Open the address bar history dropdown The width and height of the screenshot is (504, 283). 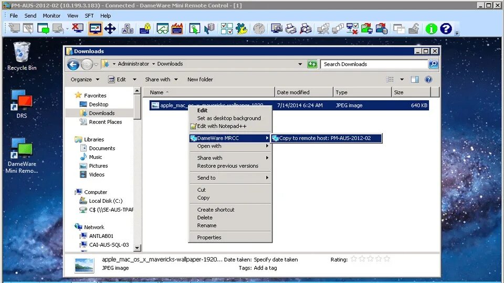[x=300, y=64]
